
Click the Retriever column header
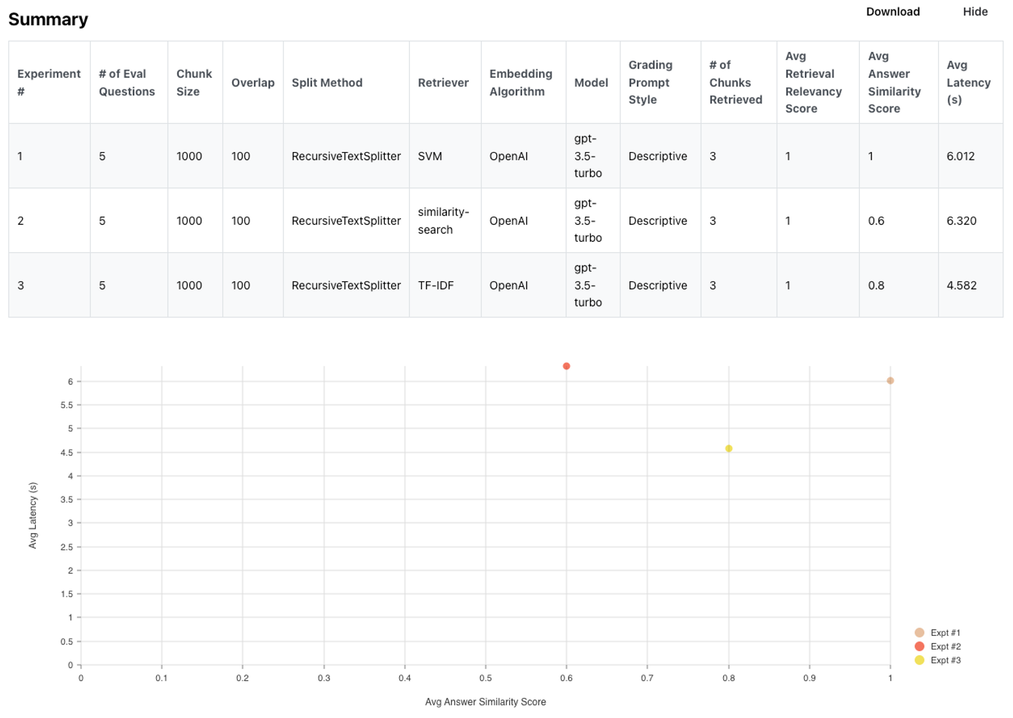coord(443,83)
